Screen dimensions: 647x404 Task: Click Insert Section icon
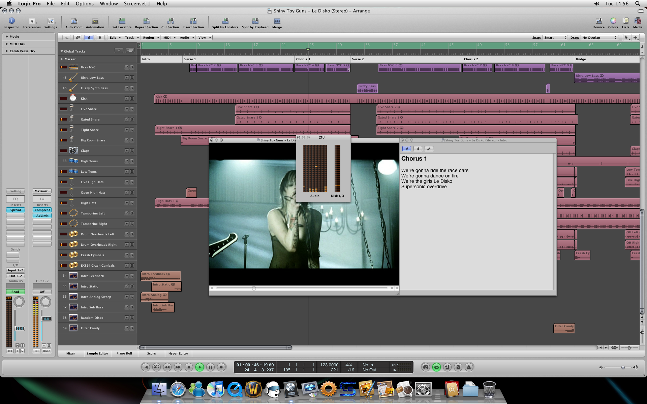pyautogui.click(x=193, y=23)
